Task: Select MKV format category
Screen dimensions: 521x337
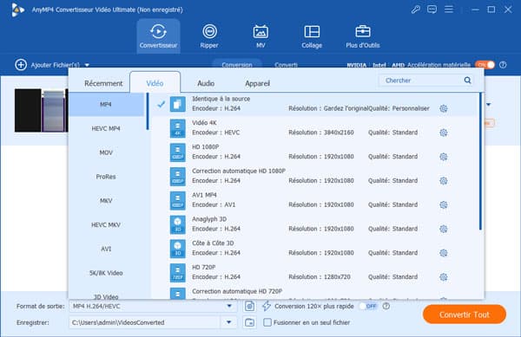Action: pos(106,201)
